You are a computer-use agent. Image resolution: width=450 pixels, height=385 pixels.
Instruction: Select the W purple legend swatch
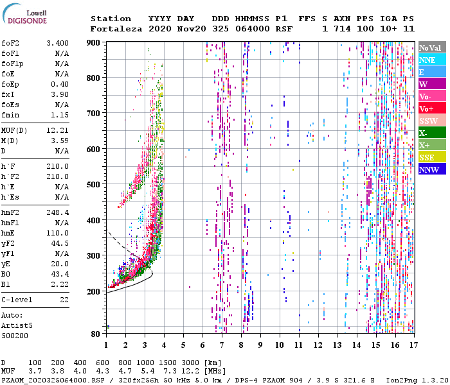[x=432, y=84]
